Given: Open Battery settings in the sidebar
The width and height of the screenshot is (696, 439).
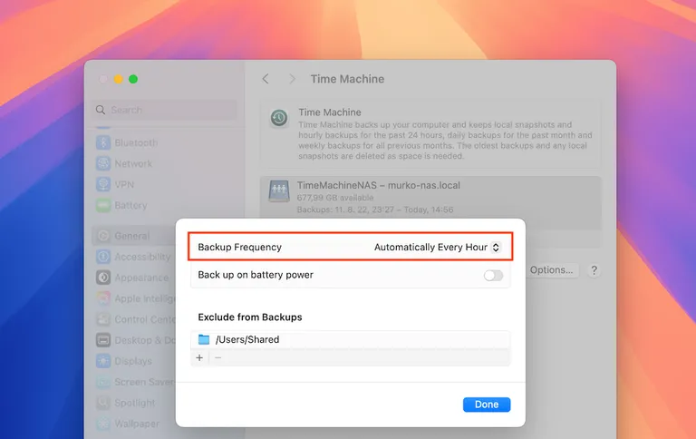Looking at the screenshot, I should (x=130, y=205).
